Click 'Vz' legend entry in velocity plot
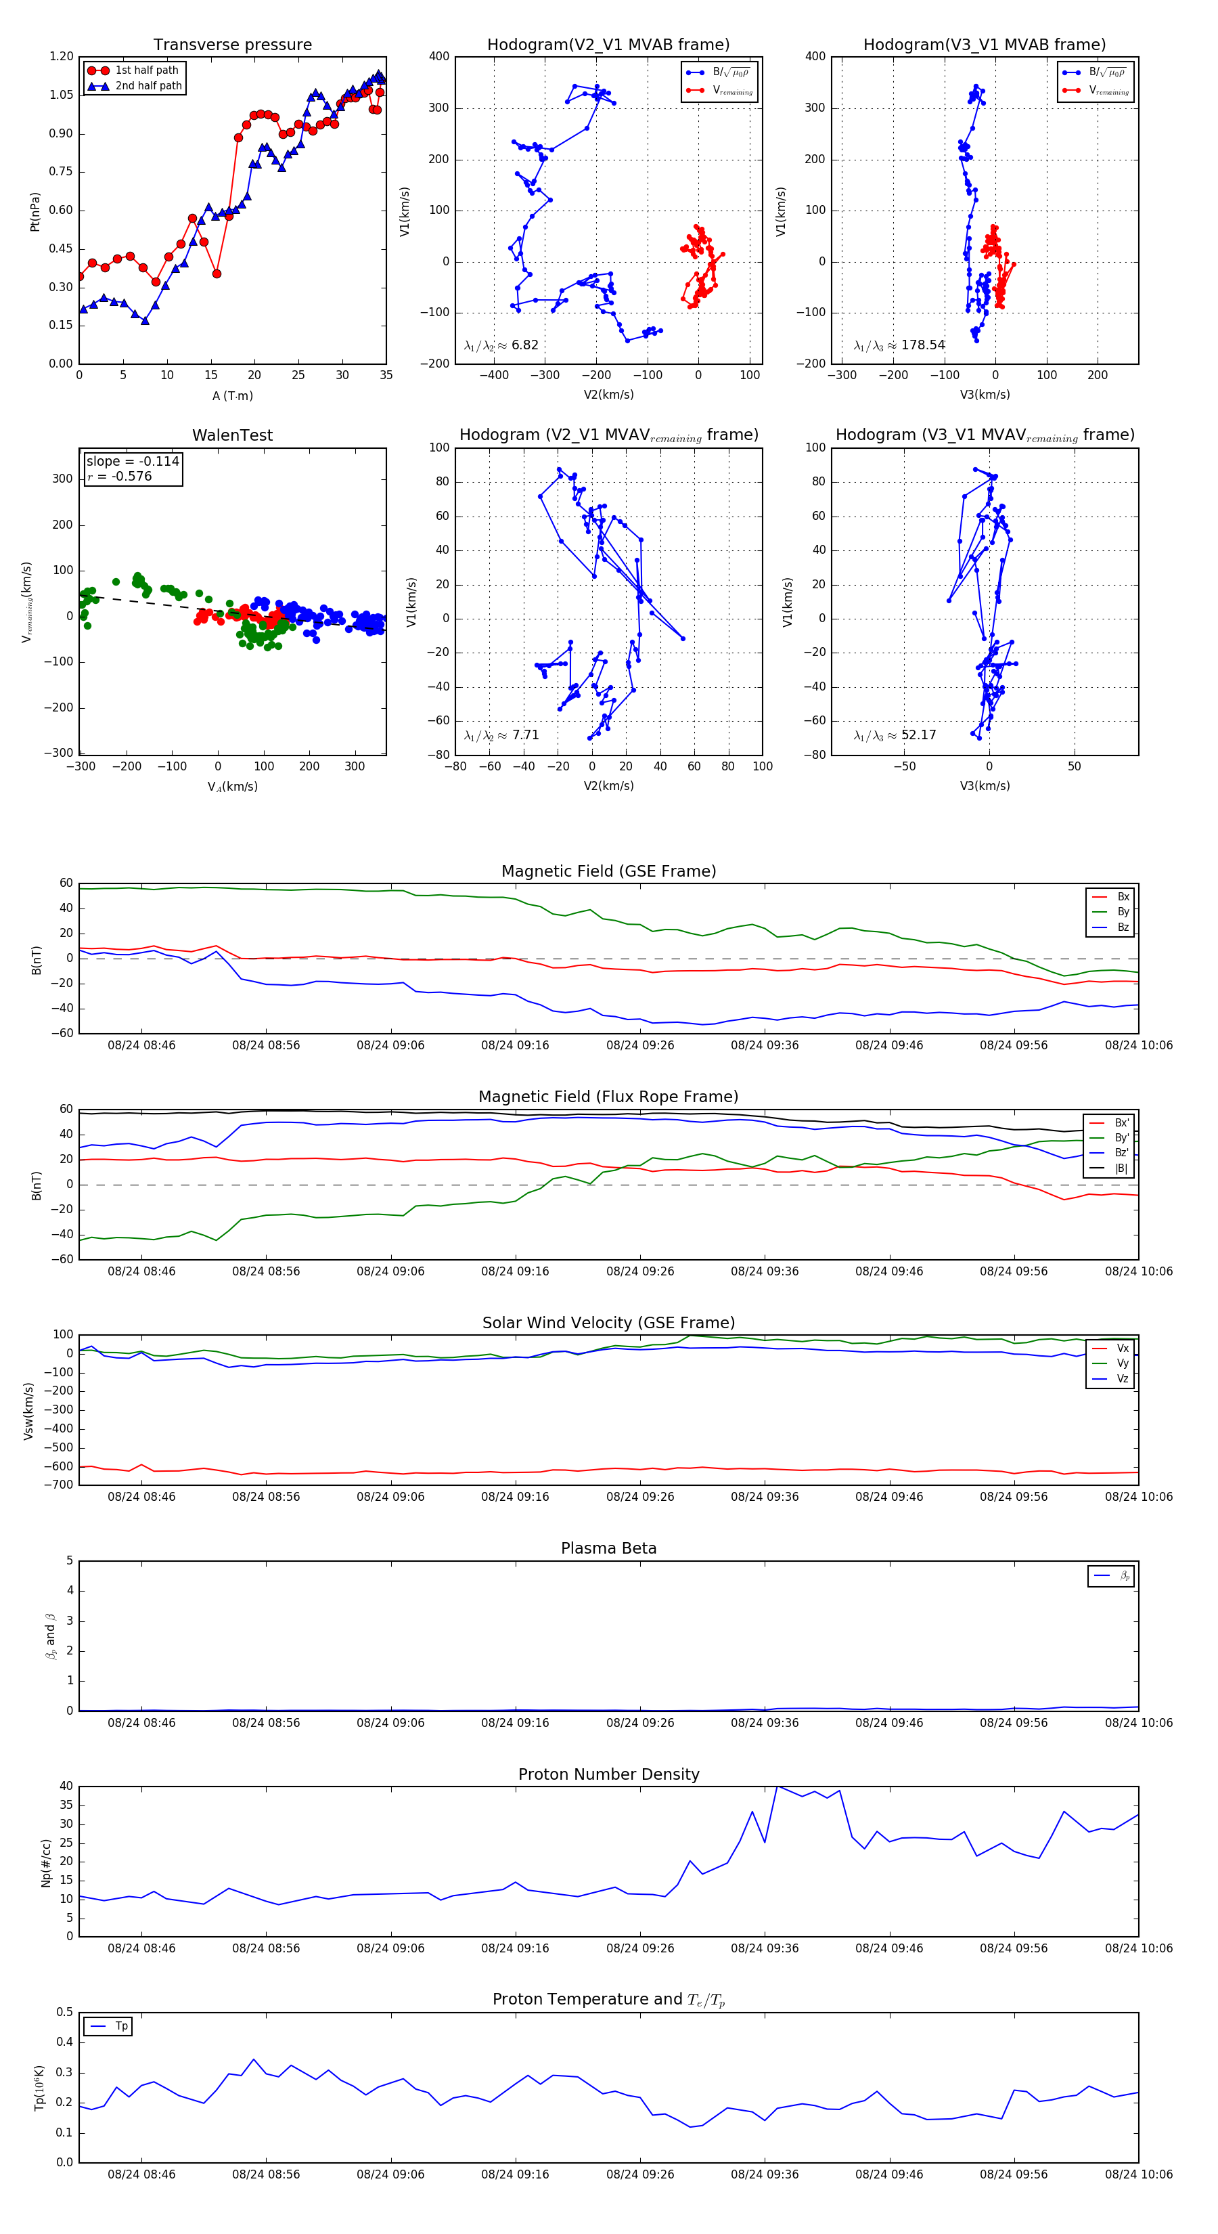Viewport: 1218px width, 2234px height. [x=1110, y=1378]
